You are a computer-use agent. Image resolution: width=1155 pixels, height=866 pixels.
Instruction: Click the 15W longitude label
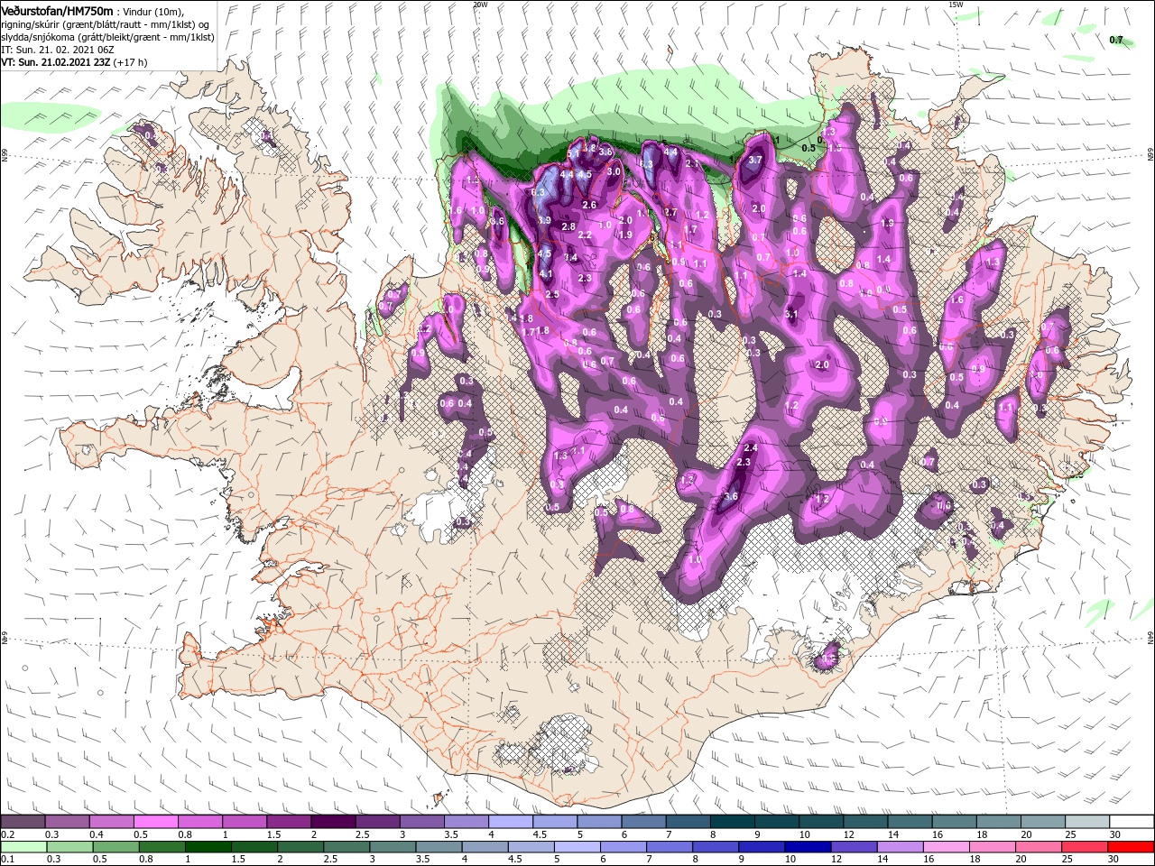pos(956,5)
